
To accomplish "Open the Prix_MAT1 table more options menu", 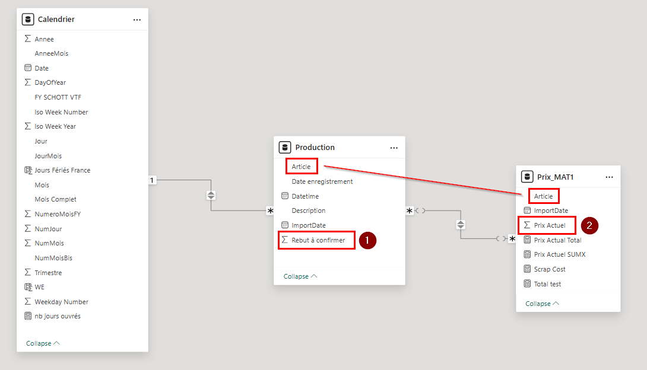I will coord(610,177).
